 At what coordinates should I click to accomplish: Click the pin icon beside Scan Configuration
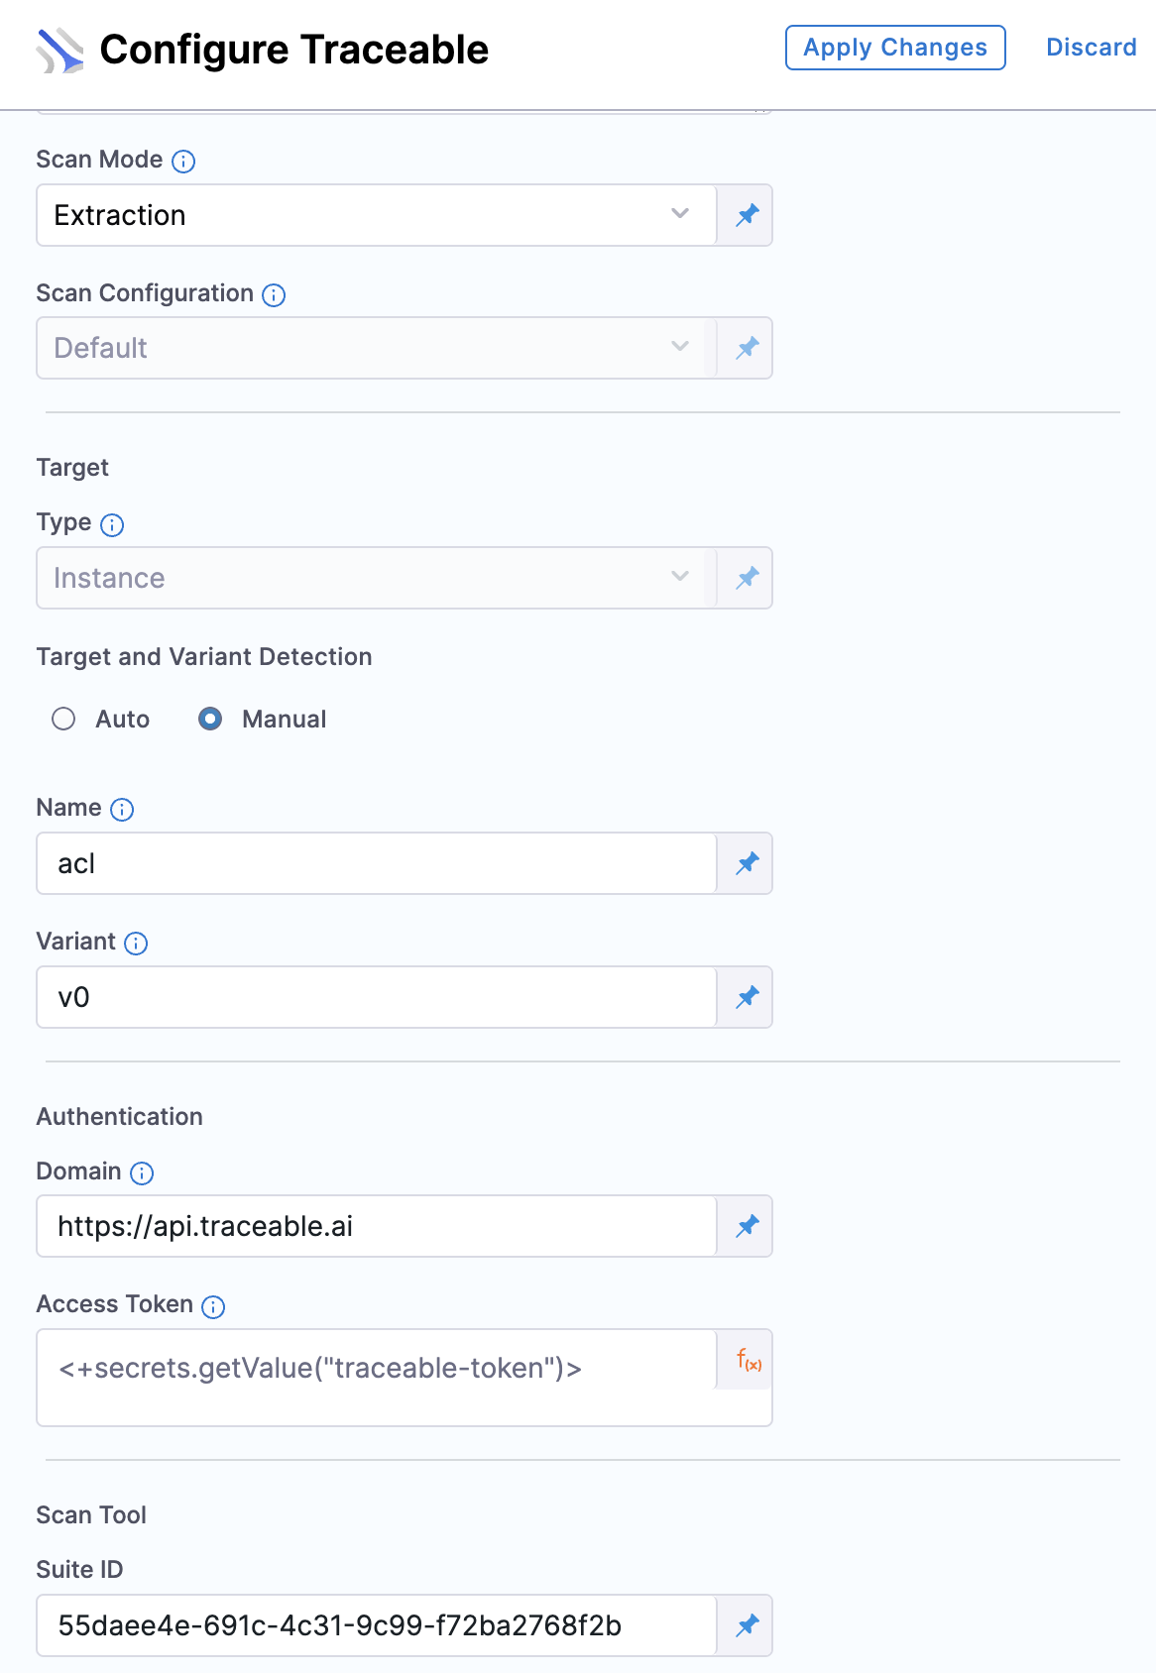(747, 348)
